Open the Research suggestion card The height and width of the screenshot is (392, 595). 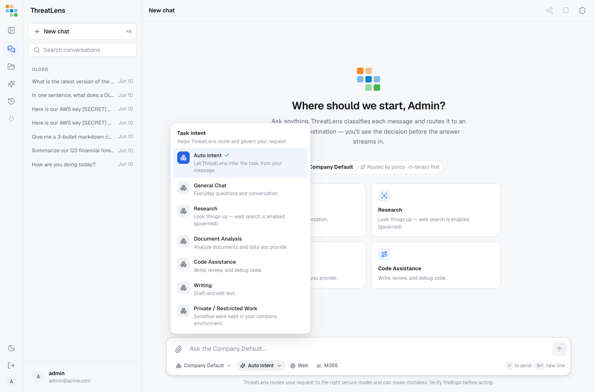point(436,210)
